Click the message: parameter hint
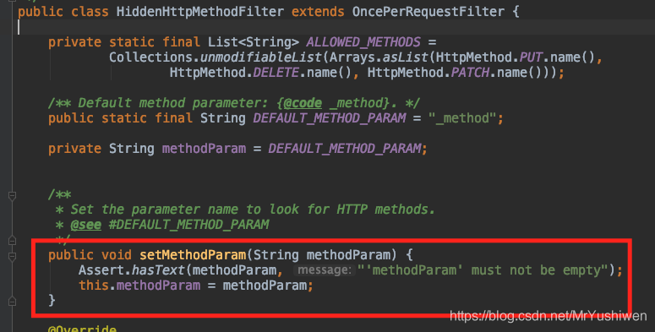Image resolution: width=655 pixels, height=332 pixels. [325, 270]
